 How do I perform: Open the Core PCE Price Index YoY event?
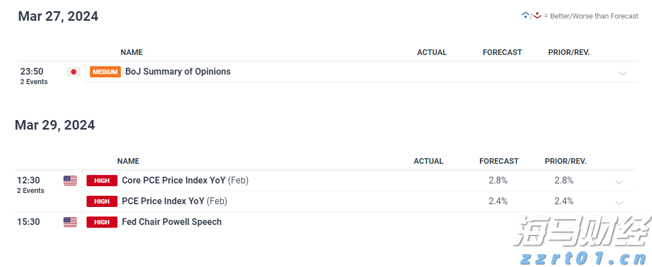click(174, 181)
